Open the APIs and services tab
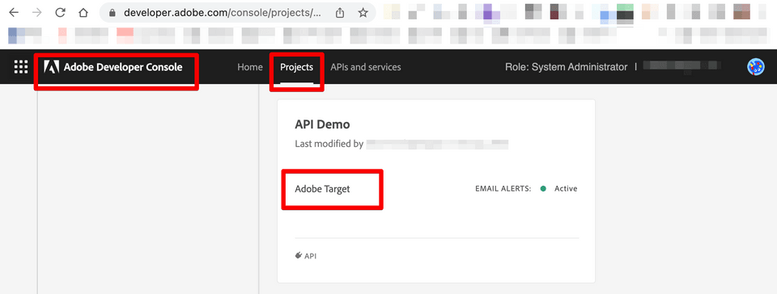 click(366, 67)
